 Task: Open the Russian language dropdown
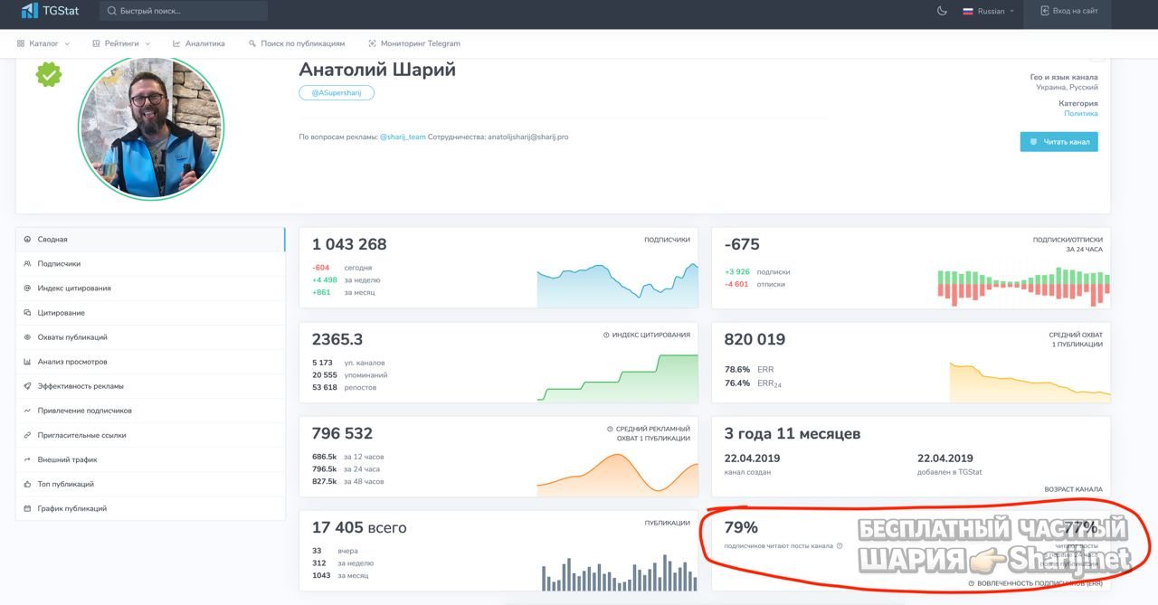pos(988,11)
